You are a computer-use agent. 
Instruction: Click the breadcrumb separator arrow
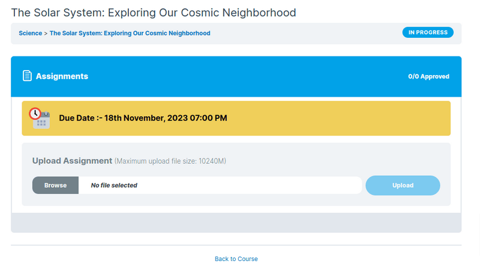[x=46, y=34]
